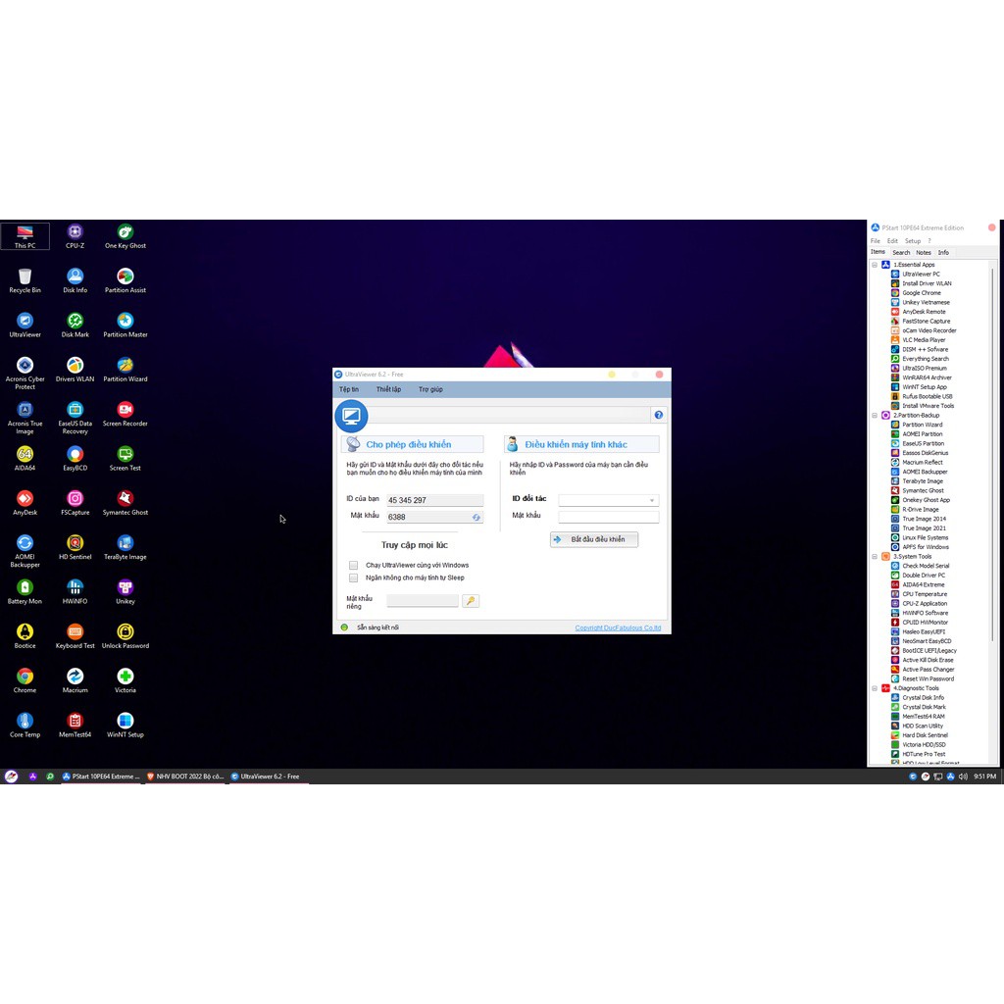
Task: Launch Rufus Bootable USB from the list
Action: pos(925,396)
